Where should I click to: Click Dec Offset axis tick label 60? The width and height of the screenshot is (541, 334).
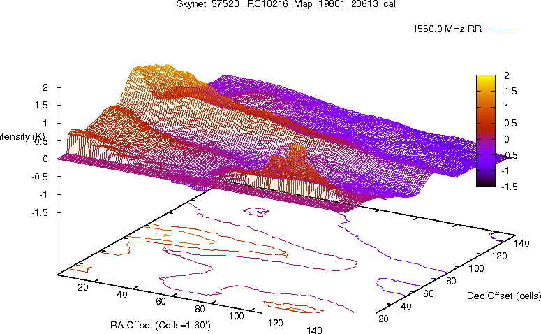point(428,293)
